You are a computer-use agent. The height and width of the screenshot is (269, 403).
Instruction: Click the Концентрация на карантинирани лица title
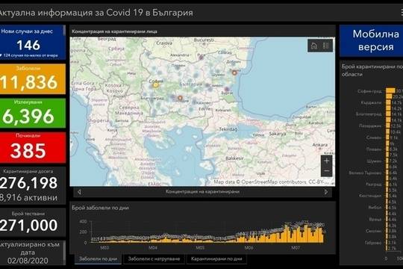[x=114, y=31]
